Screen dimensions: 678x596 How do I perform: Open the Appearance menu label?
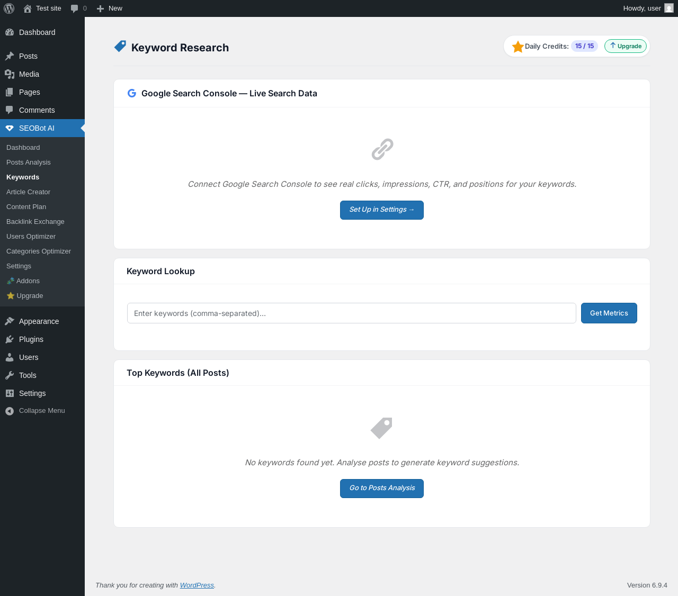point(39,321)
